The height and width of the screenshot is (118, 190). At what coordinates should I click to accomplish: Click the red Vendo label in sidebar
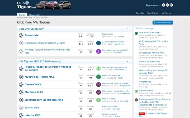[142, 114]
